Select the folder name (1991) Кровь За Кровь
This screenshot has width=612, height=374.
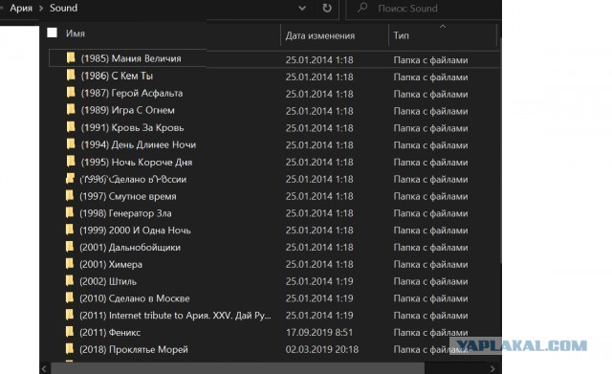coord(132,127)
